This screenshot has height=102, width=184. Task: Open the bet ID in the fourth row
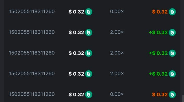point(32,74)
